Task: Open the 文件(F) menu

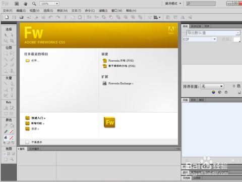Action: coord(8,11)
